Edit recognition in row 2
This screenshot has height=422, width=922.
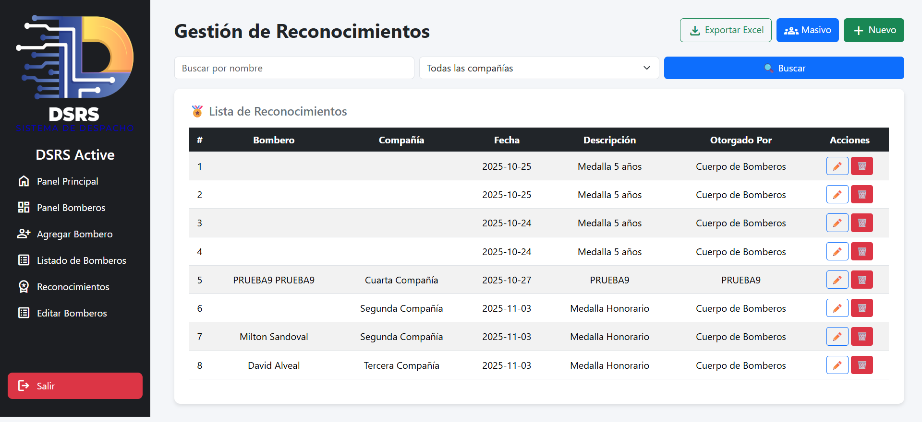(x=837, y=195)
